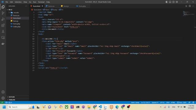The height and width of the screenshot is (110, 196).
Task: Split the editor to the right
Action: pos(190,6)
